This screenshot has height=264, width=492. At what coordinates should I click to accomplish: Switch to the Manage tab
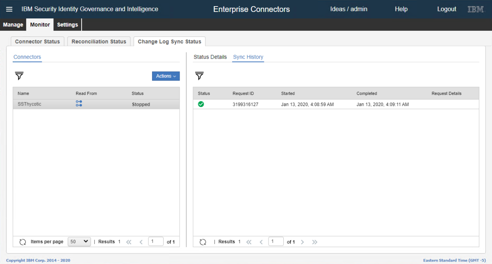tap(13, 25)
